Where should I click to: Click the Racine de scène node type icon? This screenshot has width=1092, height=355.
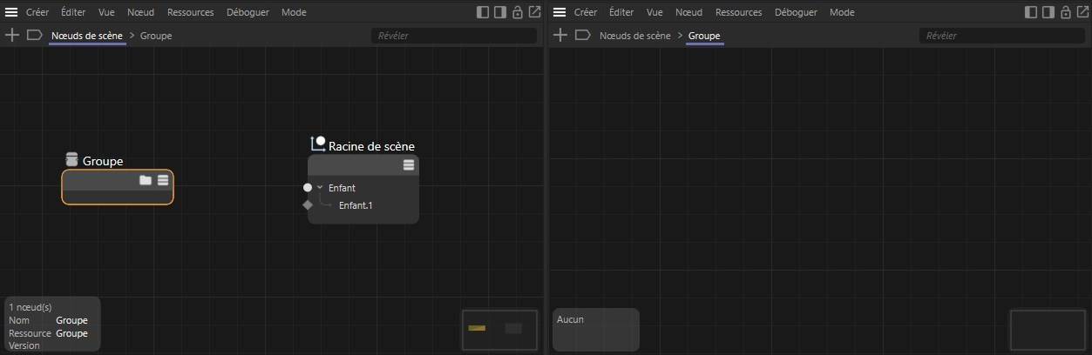click(317, 144)
